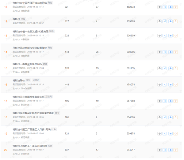This screenshot has height=160, width=184.
Task: Share row 20 开启招聘 topic
Action: tap(165, 150)
